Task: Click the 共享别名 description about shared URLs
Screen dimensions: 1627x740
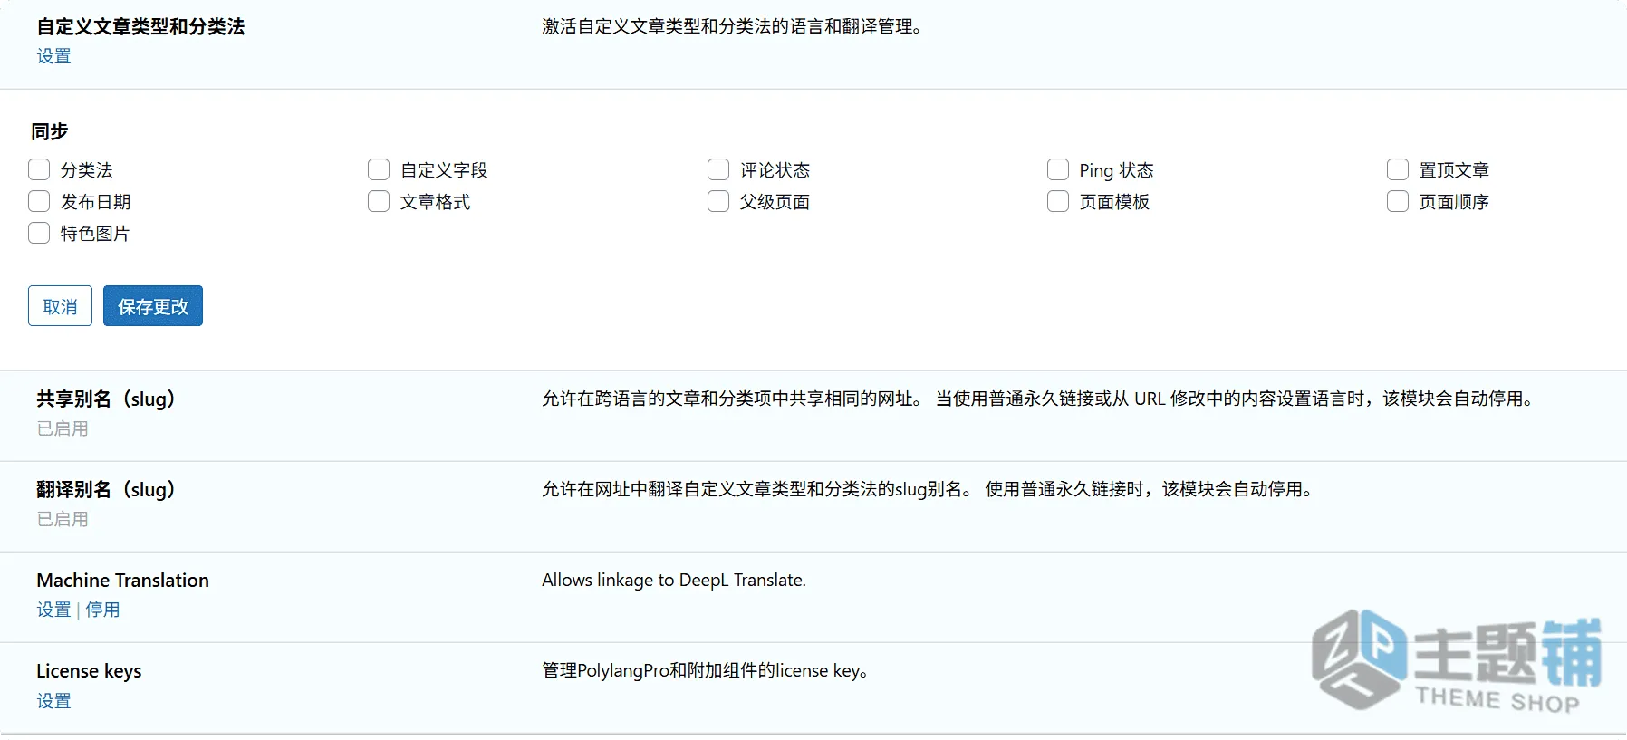Action: click(x=1038, y=399)
